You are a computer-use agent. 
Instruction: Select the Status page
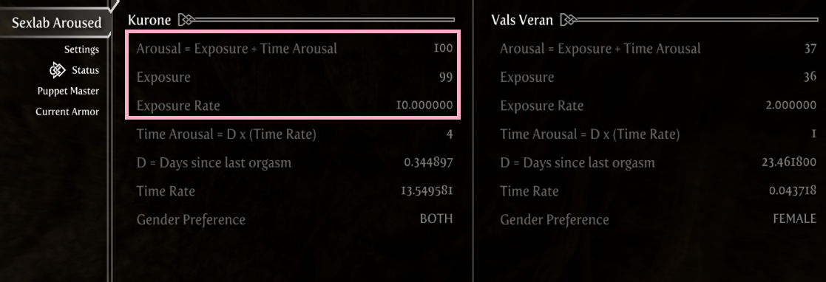click(x=85, y=70)
